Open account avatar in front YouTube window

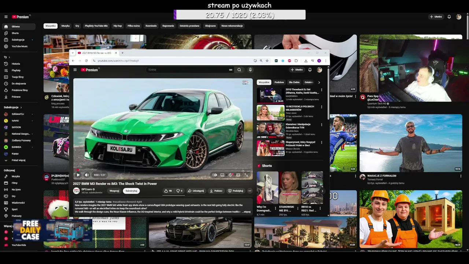[x=320, y=70]
